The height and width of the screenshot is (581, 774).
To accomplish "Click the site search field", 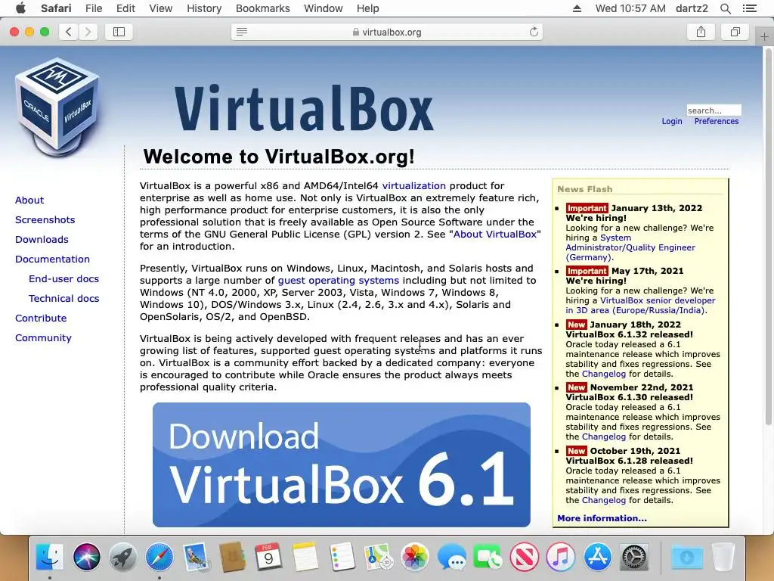I will (714, 110).
